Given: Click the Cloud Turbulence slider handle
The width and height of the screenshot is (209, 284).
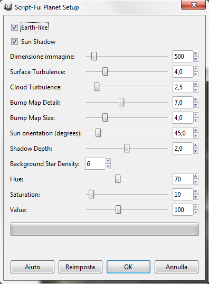Looking at the screenshot, I should pyautogui.click(x=97, y=87).
